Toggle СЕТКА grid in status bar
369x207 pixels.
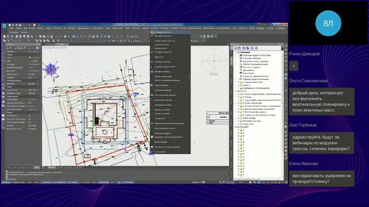coord(37,182)
